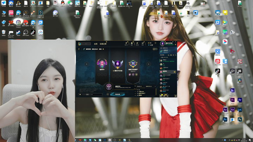The width and height of the screenshot is (253, 142).
Task: Toggle the lobby open-party switch
Action: point(155,49)
